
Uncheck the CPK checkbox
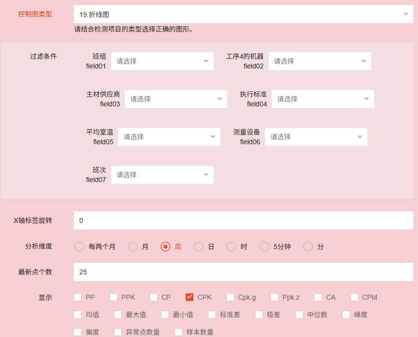190,297
